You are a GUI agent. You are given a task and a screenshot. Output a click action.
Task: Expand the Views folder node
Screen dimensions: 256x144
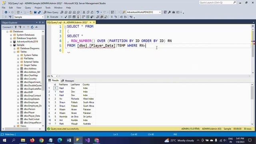(14, 126)
